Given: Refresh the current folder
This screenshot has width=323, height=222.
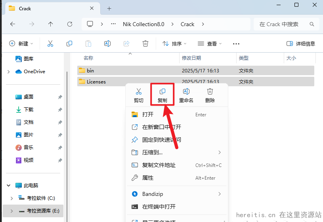Looking at the screenshot, I should pos(70,24).
